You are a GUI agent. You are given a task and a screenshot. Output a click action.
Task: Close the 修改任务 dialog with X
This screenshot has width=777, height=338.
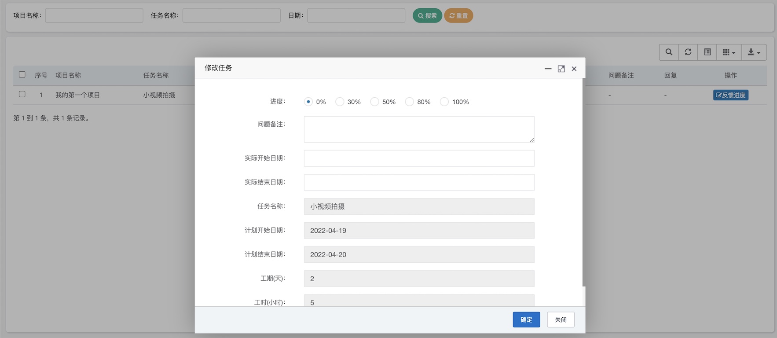tap(574, 69)
